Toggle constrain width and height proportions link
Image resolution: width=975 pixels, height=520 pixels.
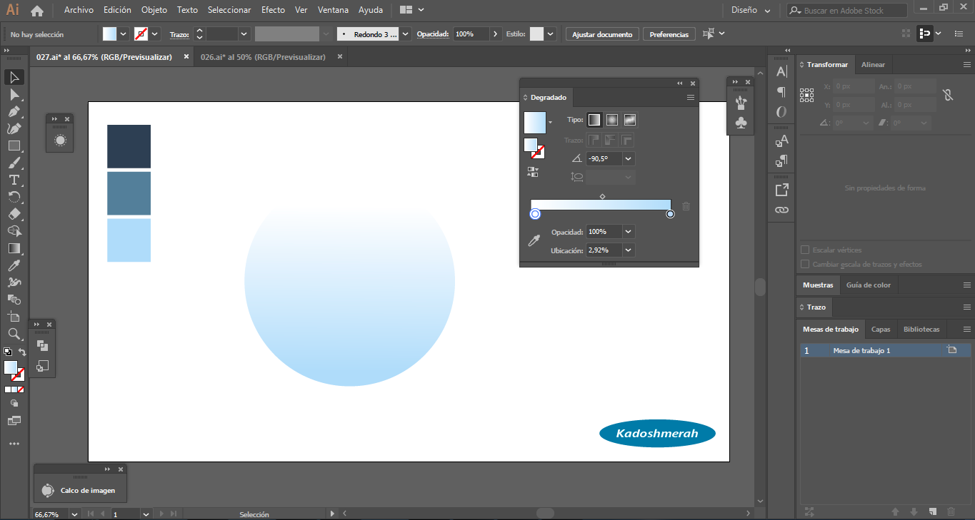point(948,94)
